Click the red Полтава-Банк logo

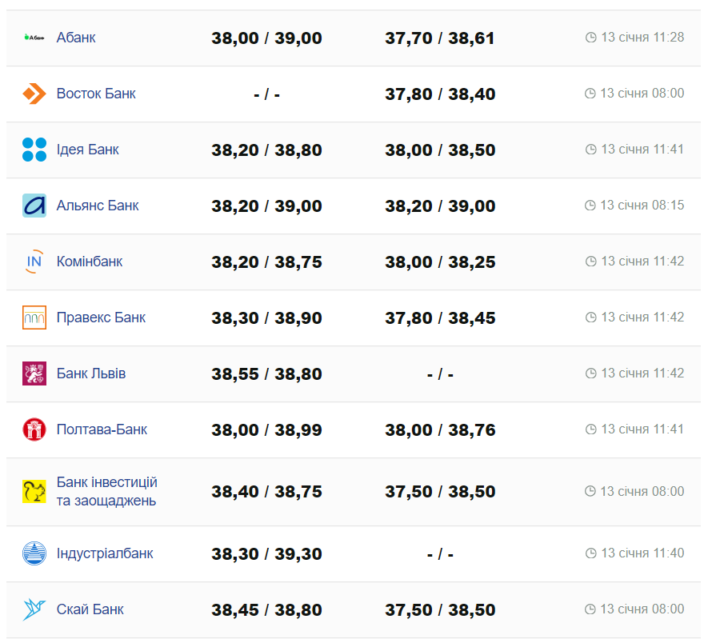[34, 429]
